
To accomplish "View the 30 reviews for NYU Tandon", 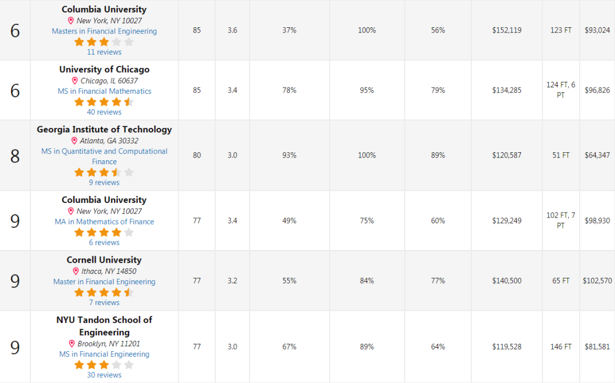I will pos(104,375).
